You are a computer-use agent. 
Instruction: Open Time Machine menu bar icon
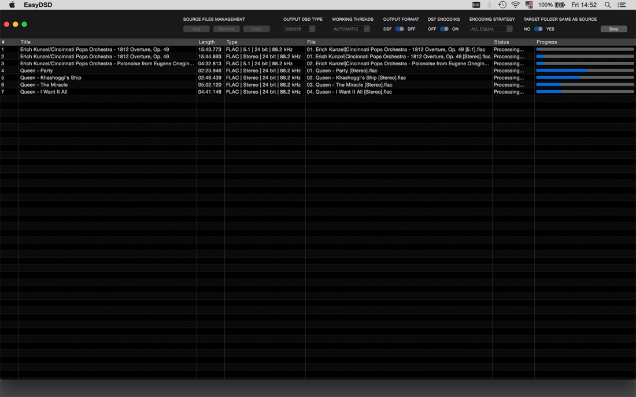502,5
